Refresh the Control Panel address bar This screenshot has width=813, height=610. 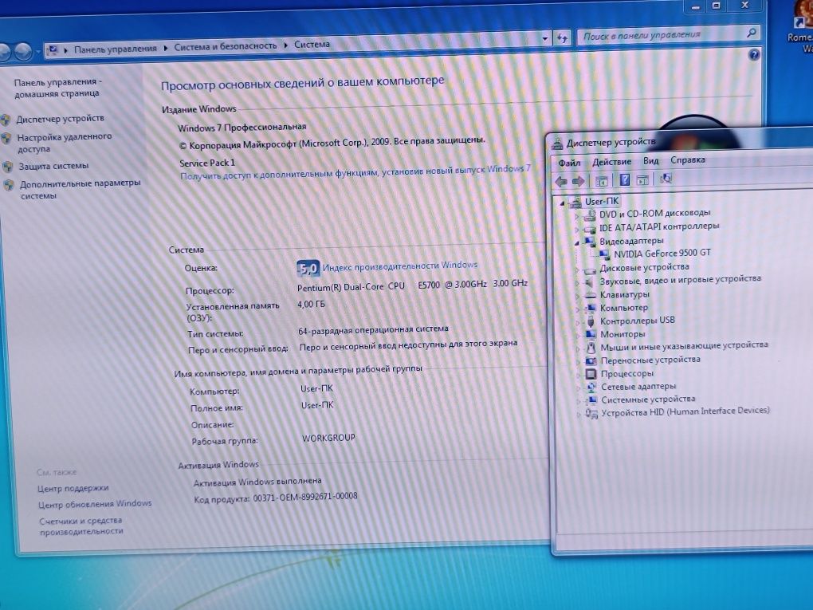click(562, 37)
